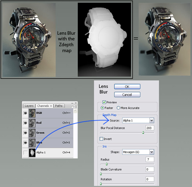The width and height of the screenshot is (192, 187).
Task: Select the RGB channel thumbnail
Action: [32, 113]
